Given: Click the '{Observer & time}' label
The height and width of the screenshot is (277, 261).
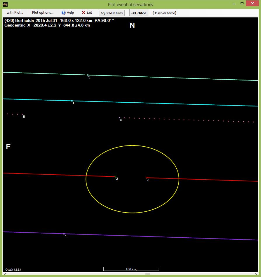Looking at the screenshot, I should pyautogui.click(x=164, y=13).
